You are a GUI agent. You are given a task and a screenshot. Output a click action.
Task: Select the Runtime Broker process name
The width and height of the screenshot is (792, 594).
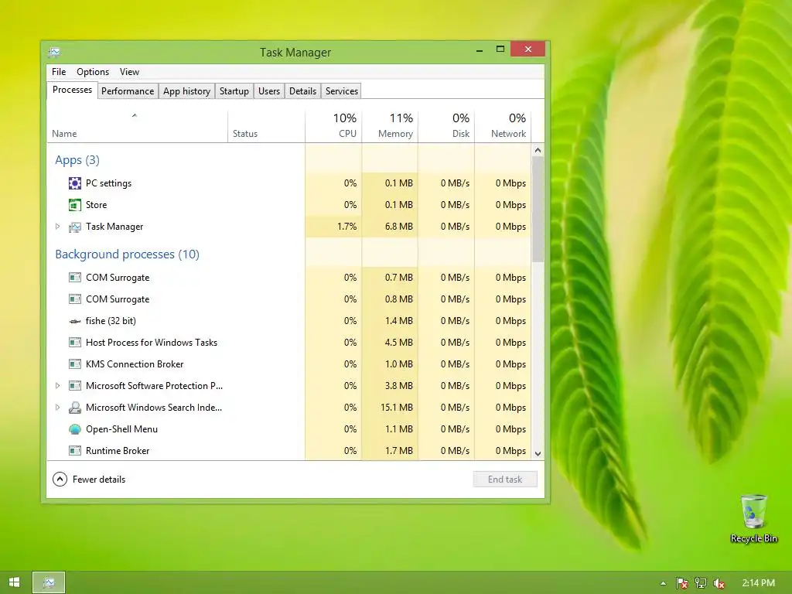(x=118, y=451)
